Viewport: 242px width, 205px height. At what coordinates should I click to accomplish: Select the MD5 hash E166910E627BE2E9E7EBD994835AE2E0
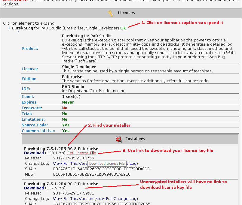click(92, 174)
